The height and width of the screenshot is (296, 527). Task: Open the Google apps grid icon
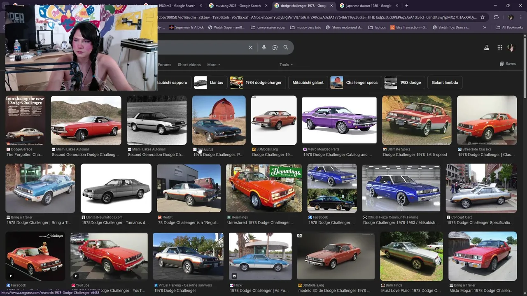(499, 47)
